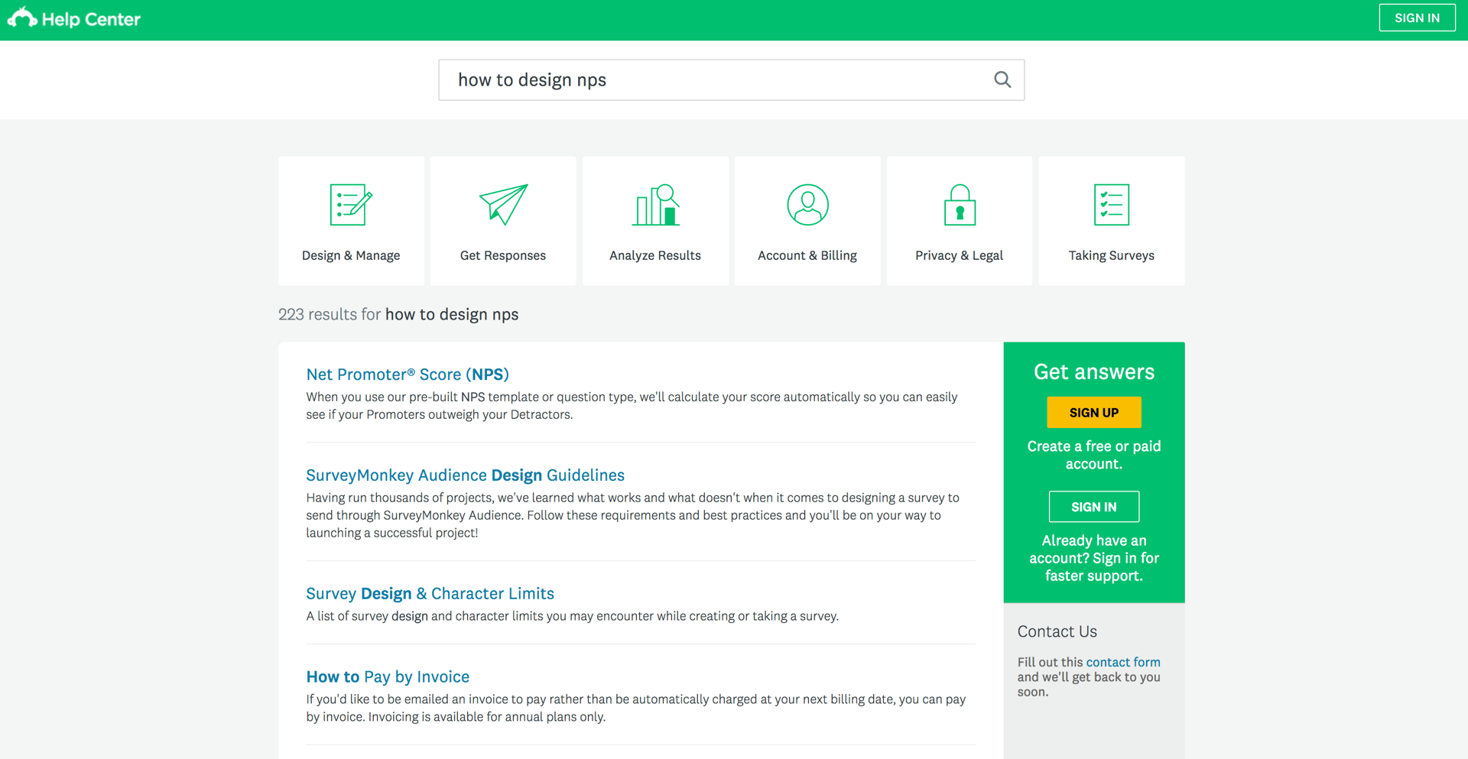
Task: Select the Account & Billing person icon
Action: 807,204
